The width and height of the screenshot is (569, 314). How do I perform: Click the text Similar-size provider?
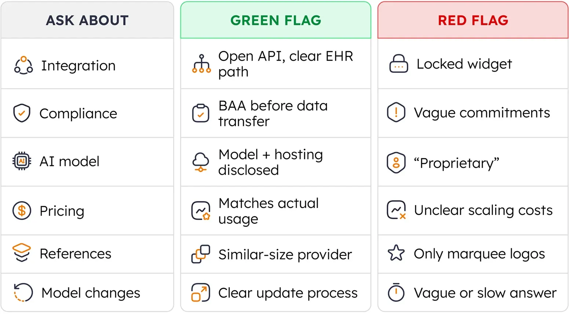[285, 254]
